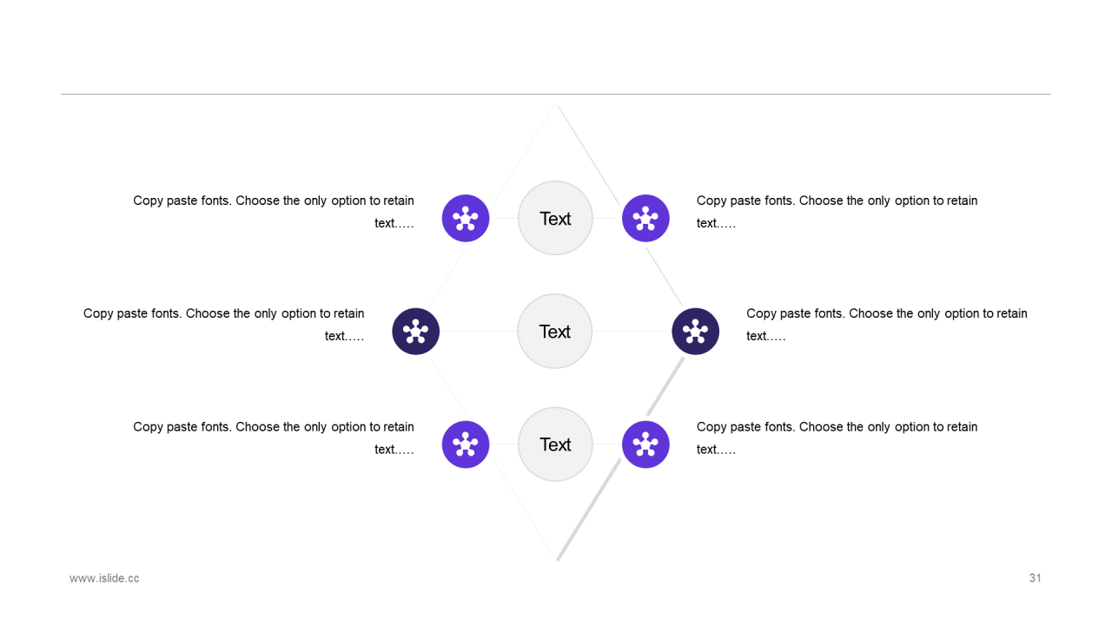Click the thick gray diamond edge at lower right
The image size is (1112, 625).
(620, 458)
